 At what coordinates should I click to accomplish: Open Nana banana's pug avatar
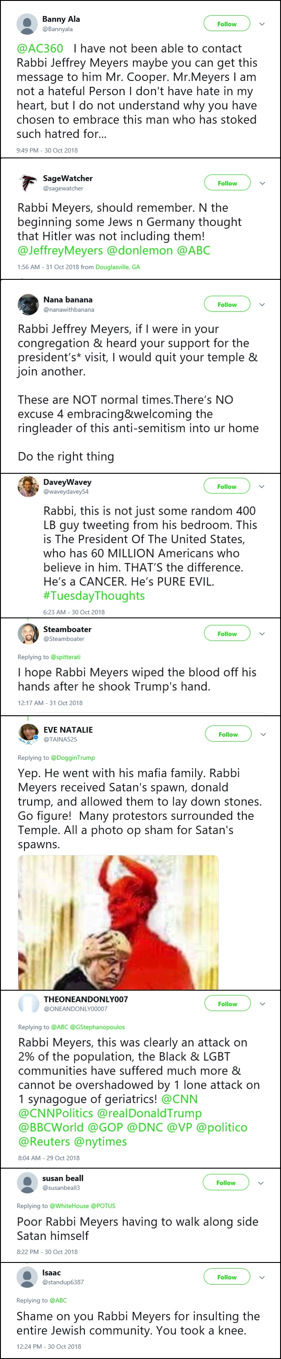tap(28, 304)
